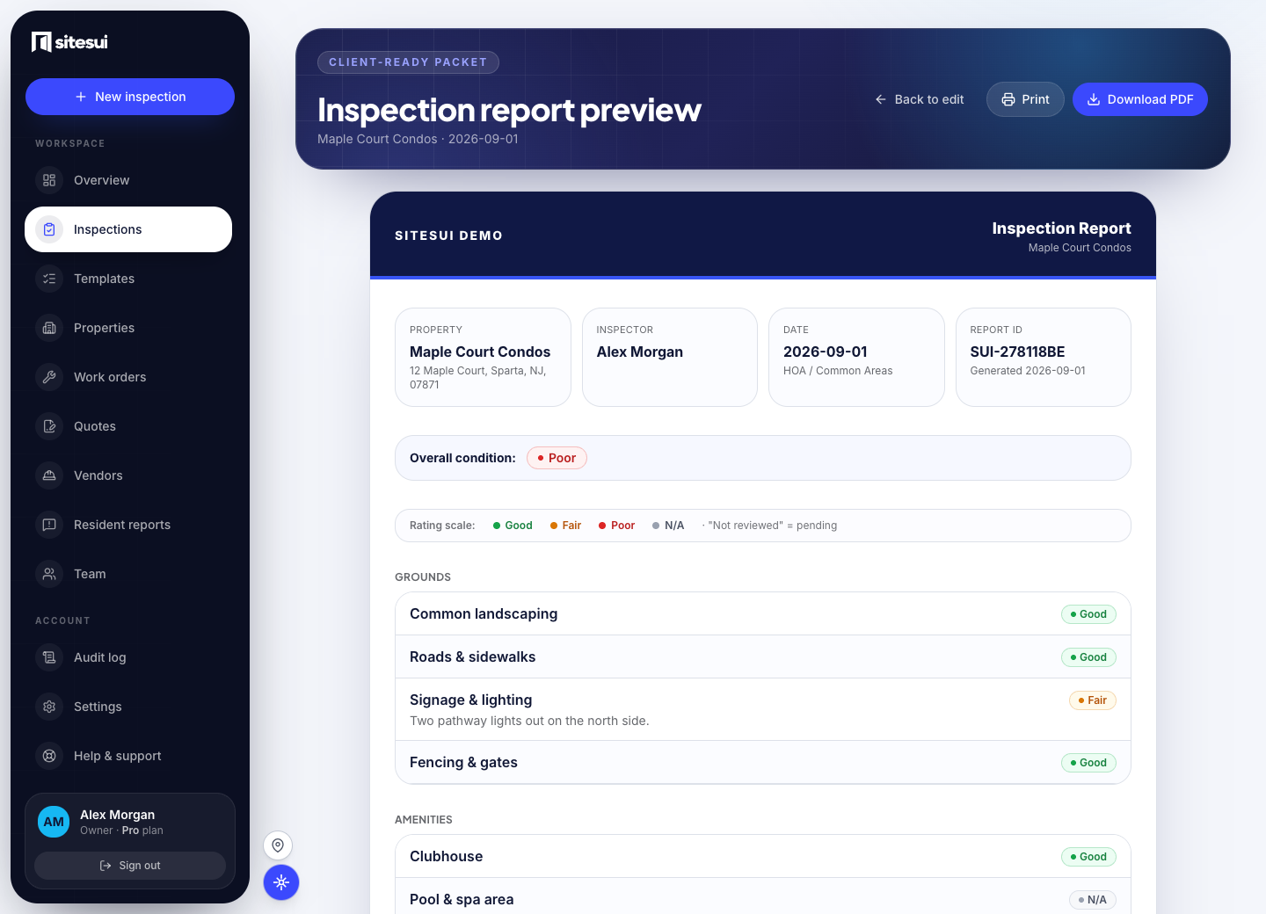Open Work orders in the sidebar
The height and width of the screenshot is (914, 1266).
point(128,377)
